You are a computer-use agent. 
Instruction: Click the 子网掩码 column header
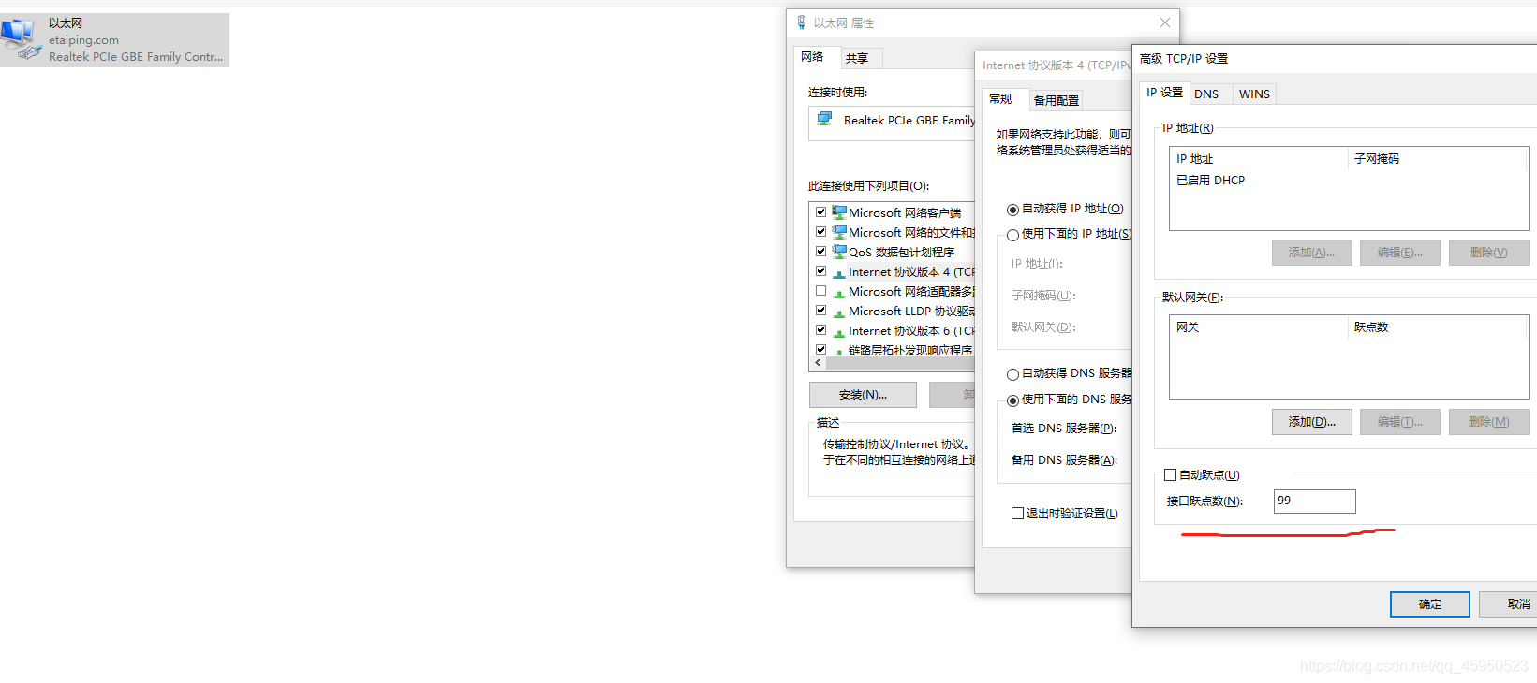click(1438, 159)
